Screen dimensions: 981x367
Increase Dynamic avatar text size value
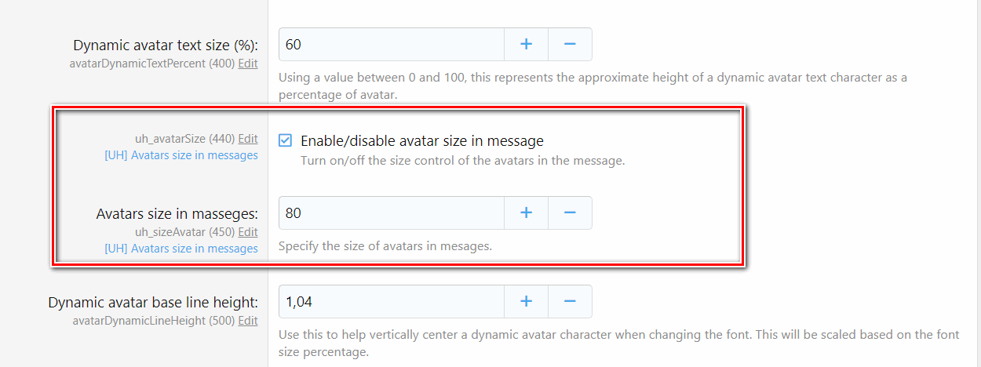pyautogui.click(x=526, y=45)
